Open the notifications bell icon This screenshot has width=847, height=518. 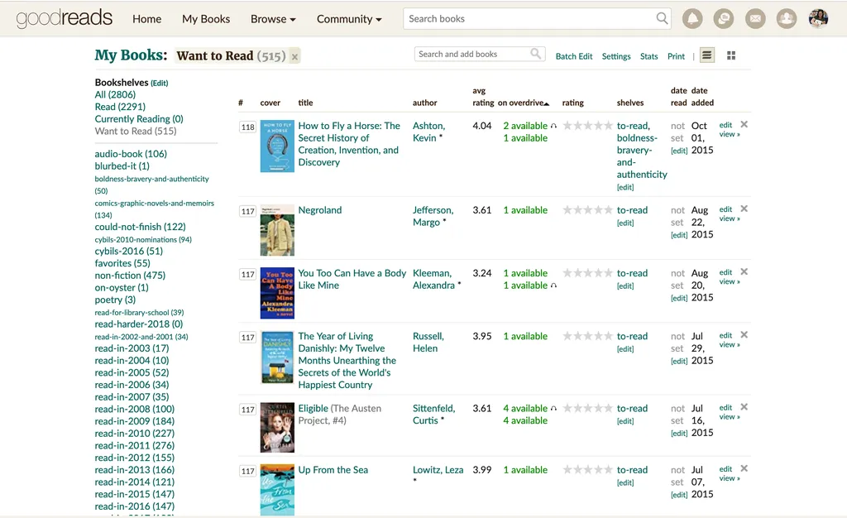click(692, 19)
